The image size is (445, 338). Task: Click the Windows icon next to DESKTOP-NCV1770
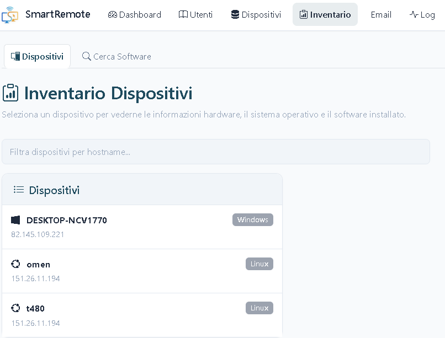click(x=15, y=219)
